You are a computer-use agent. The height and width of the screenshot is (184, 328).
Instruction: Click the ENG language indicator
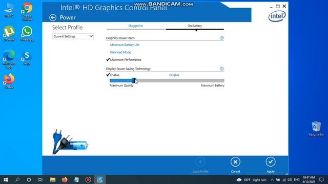[297, 180]
